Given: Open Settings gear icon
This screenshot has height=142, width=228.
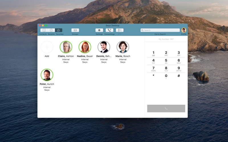Looking at the screenshot, I should (99, 30).
